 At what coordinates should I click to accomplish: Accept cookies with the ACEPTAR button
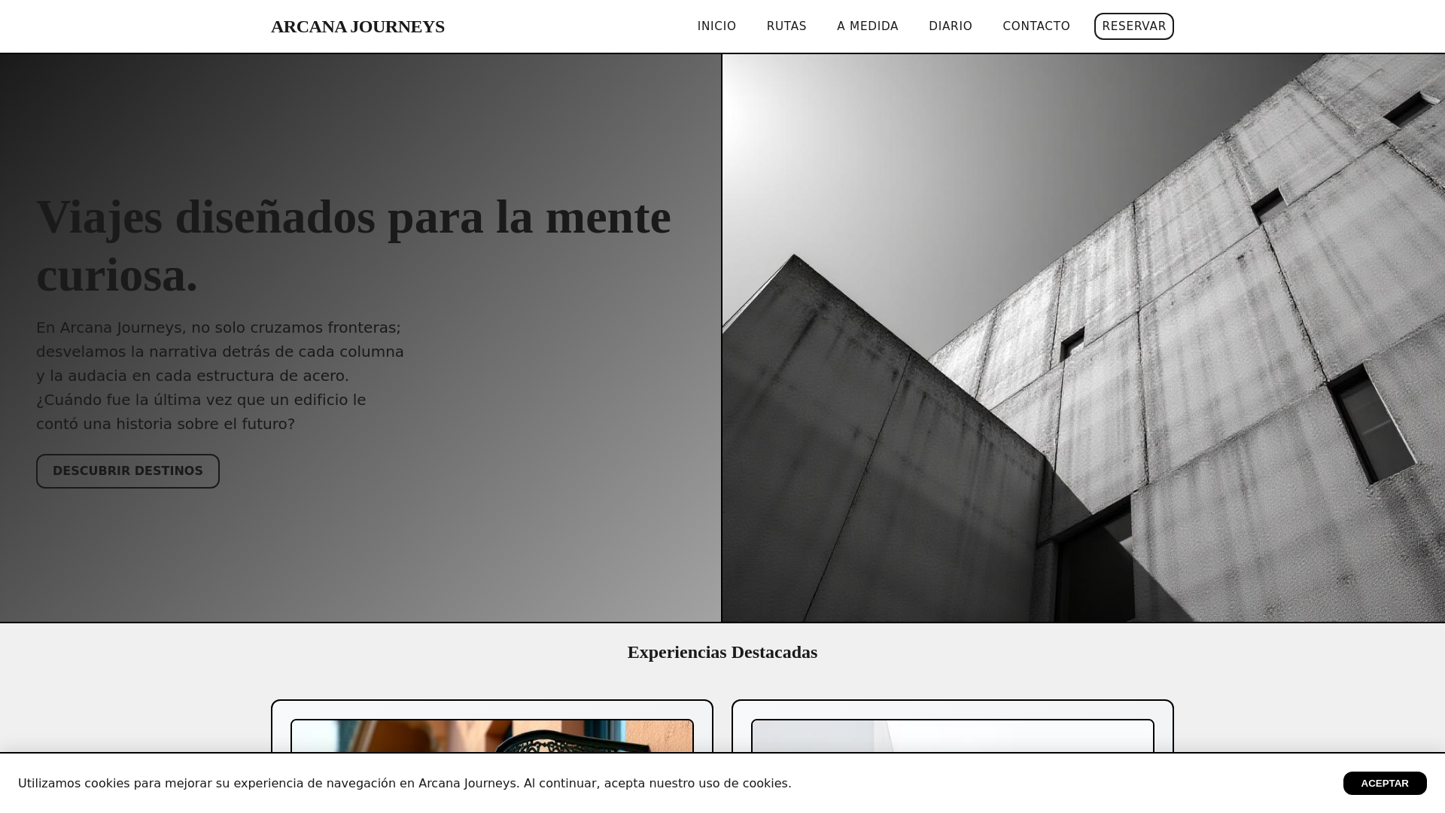point(1385,783)
